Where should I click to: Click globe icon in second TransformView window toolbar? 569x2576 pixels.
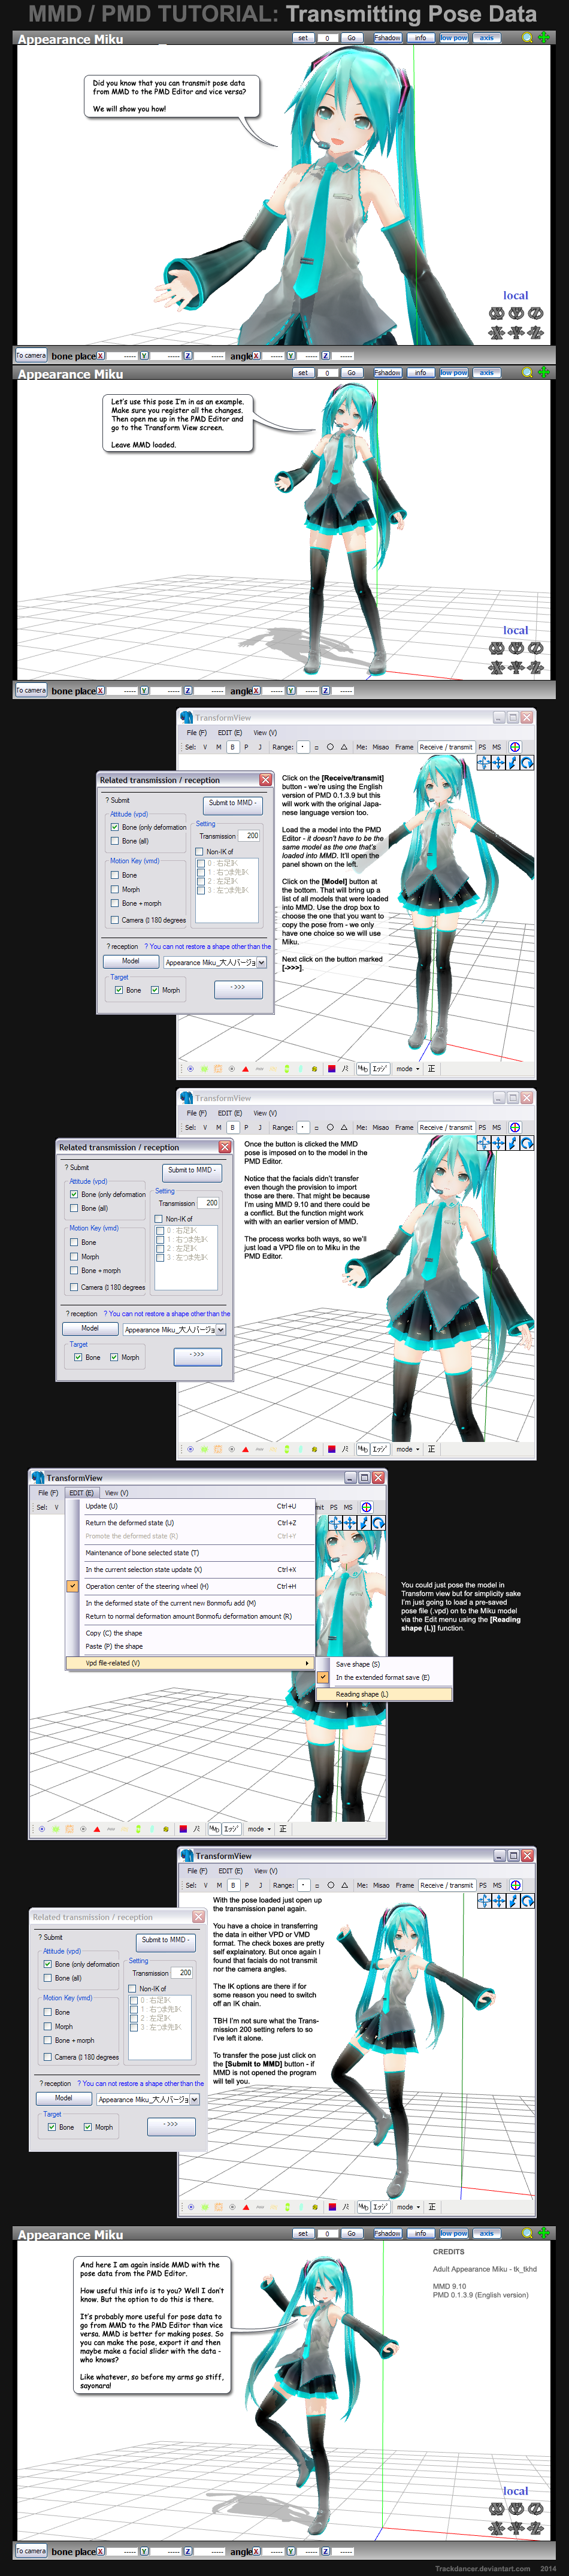click(515, 1127)
